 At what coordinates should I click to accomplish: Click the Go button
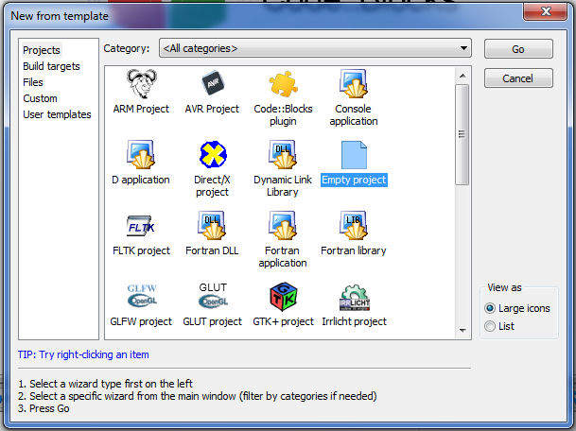coord(518,49)
